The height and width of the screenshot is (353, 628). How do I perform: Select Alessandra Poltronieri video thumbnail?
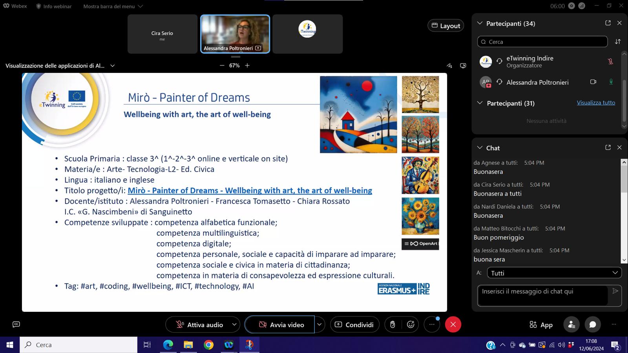pos(235,34)
